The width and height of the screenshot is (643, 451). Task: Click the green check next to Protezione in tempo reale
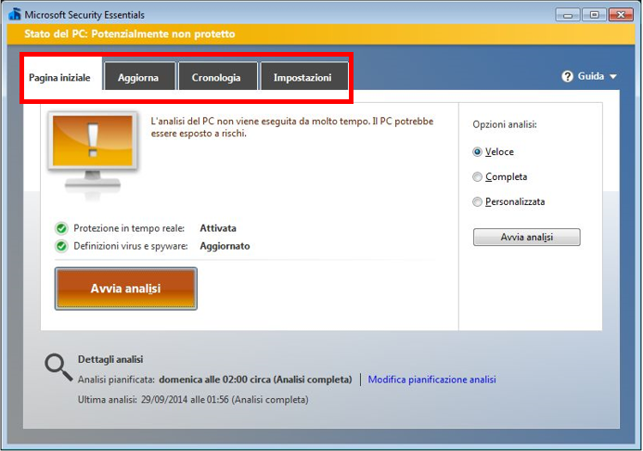(61, 228)
